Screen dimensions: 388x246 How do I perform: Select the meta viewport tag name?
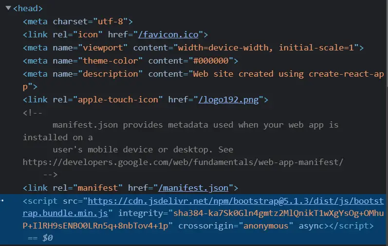point(37,48)
